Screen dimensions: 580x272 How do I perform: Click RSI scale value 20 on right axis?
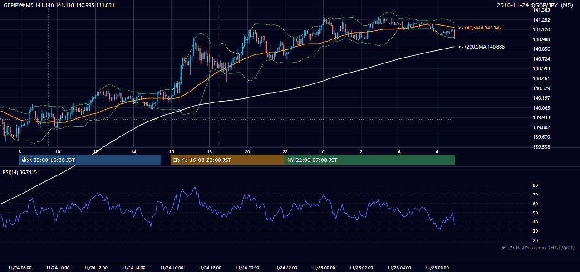click(535, 240)
